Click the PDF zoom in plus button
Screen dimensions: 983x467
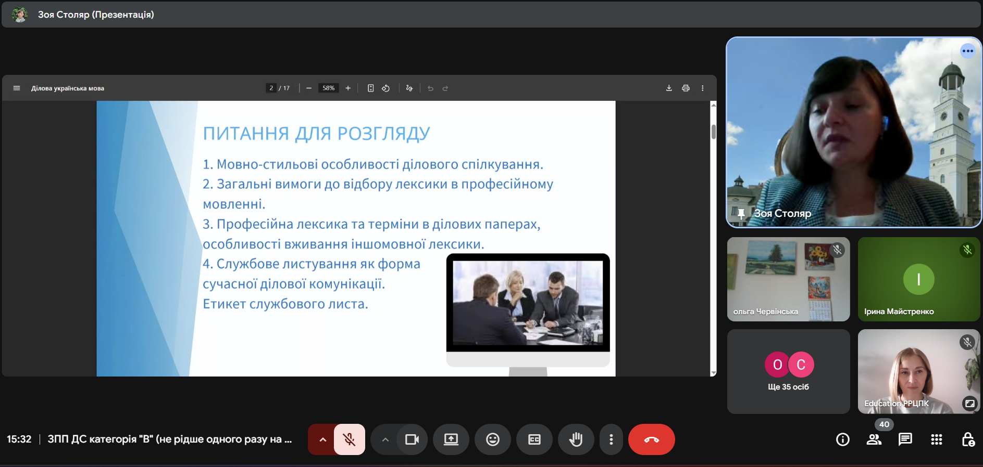coord(348,88)
